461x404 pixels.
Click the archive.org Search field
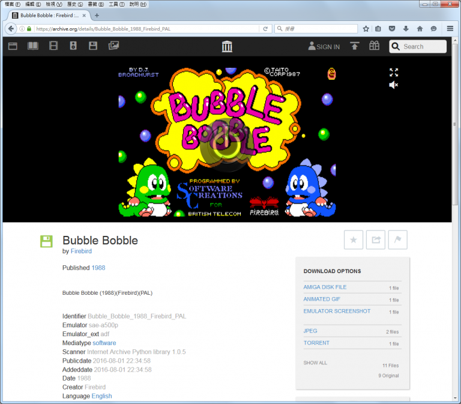coord(418,46)
